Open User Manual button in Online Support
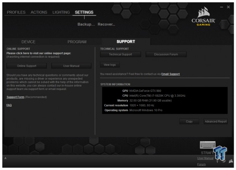Viewport: 236px width, 170px height. point(71,66)
